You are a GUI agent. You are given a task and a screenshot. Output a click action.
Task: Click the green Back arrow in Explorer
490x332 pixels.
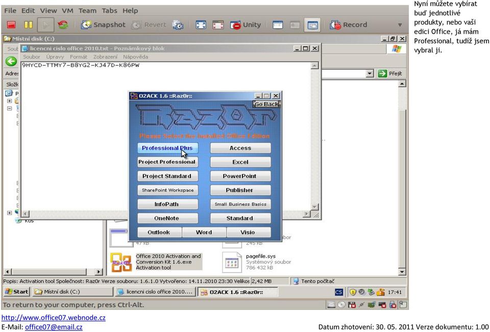click(11, 61)
